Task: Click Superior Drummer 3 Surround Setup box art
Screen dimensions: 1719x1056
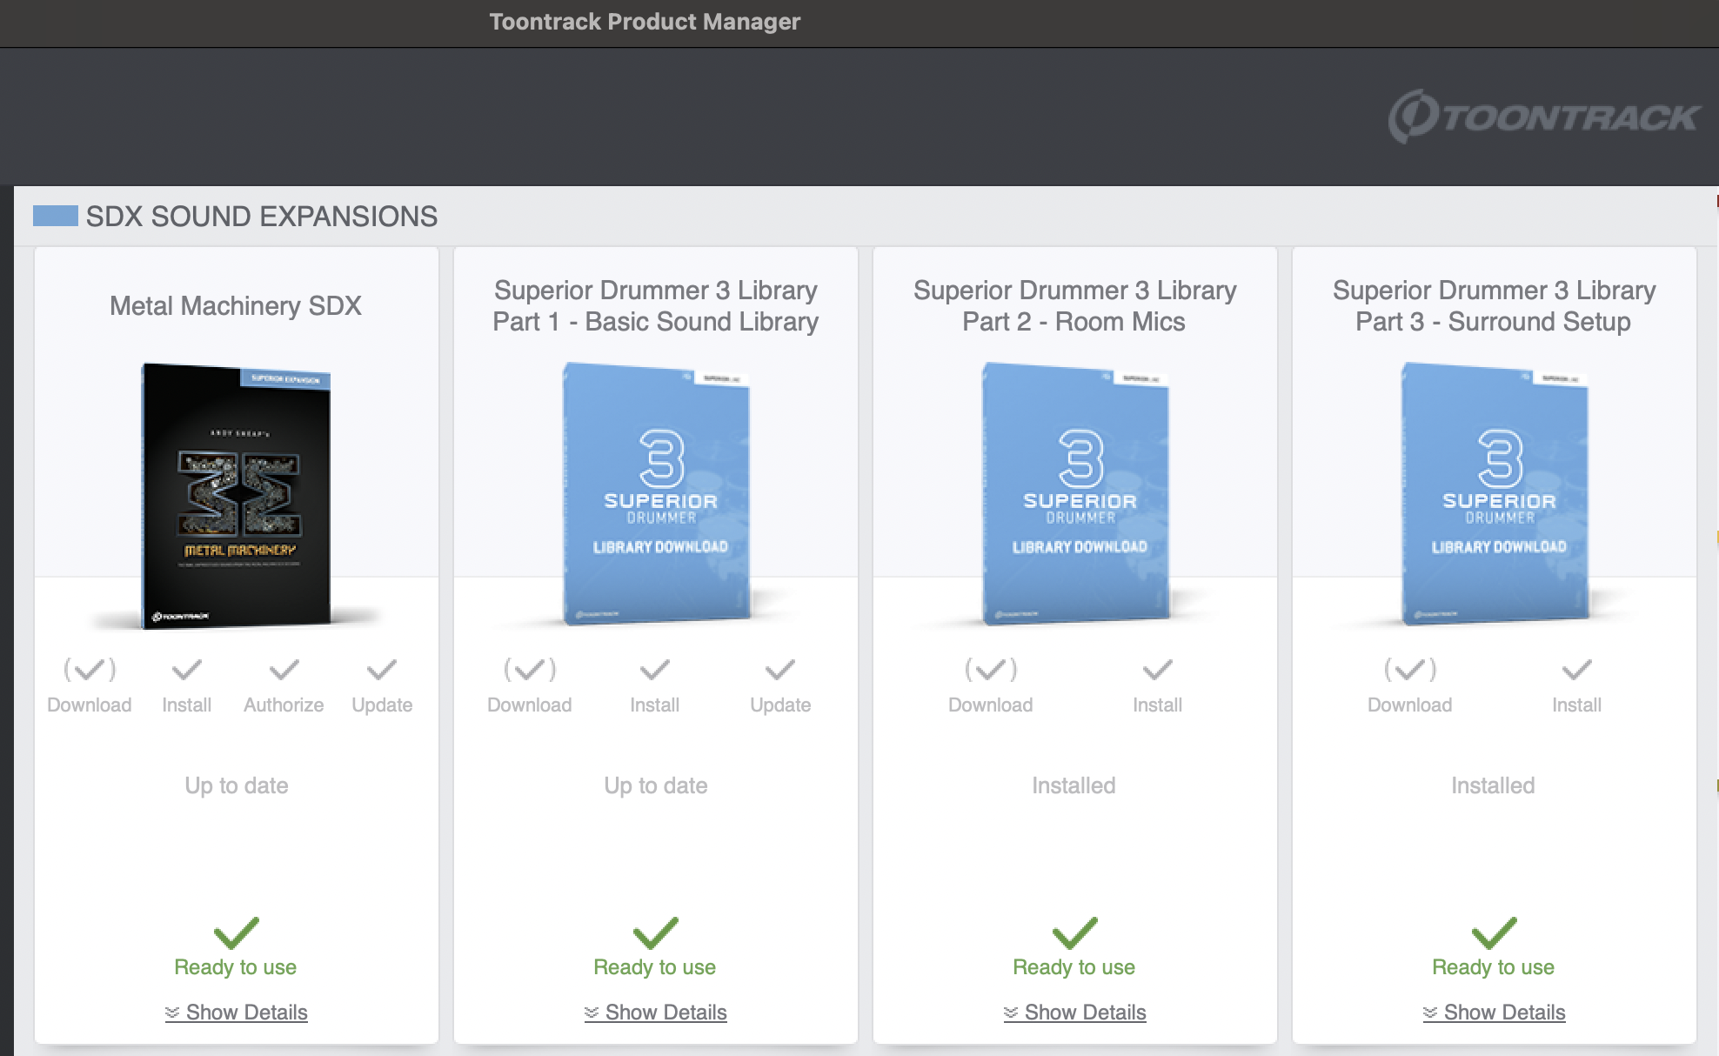Action: point(1495,493)
